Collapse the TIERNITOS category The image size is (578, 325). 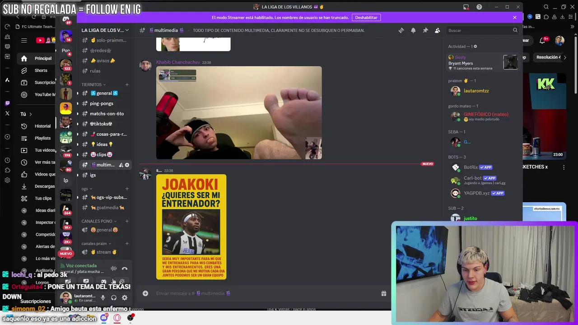pos(93,84)
